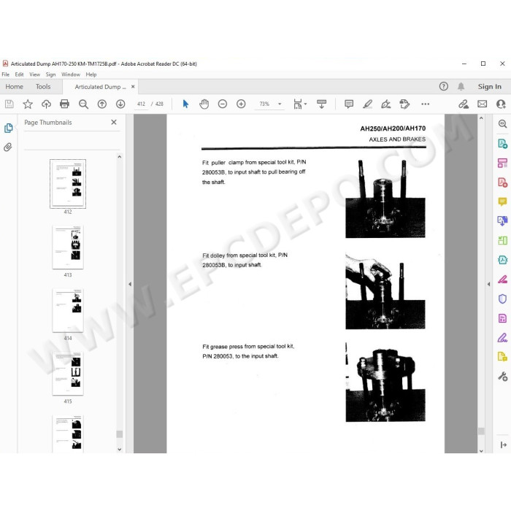Zoom out with minus button
The height and width of the screenshot is (511, 511).
point(223,104)
